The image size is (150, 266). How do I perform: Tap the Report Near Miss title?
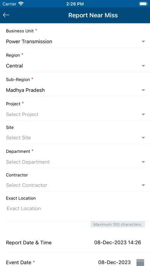click(93, 15)
